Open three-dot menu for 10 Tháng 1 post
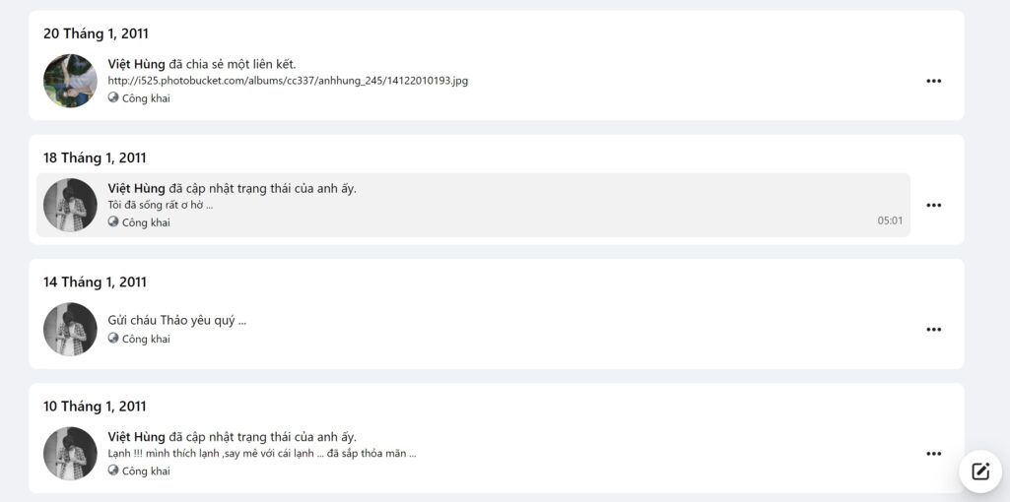Image resolution: width=1010 pixels, height=502 pixels. [933, 454]
